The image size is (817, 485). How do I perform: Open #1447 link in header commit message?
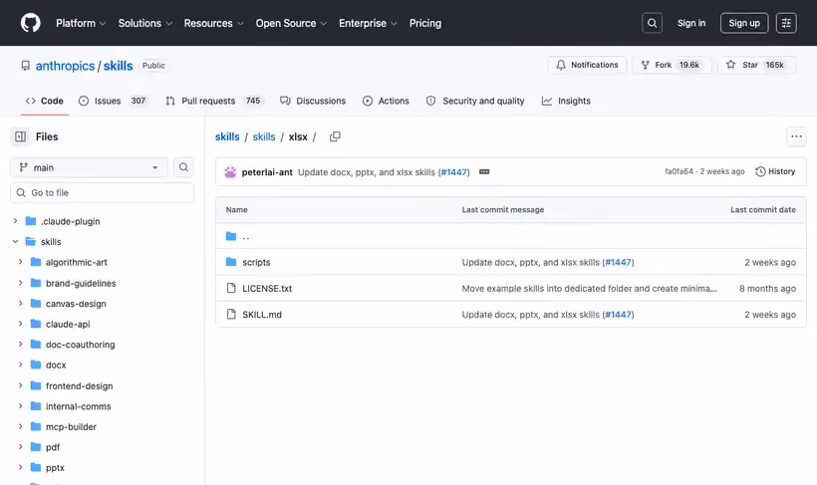click(453, 172)
